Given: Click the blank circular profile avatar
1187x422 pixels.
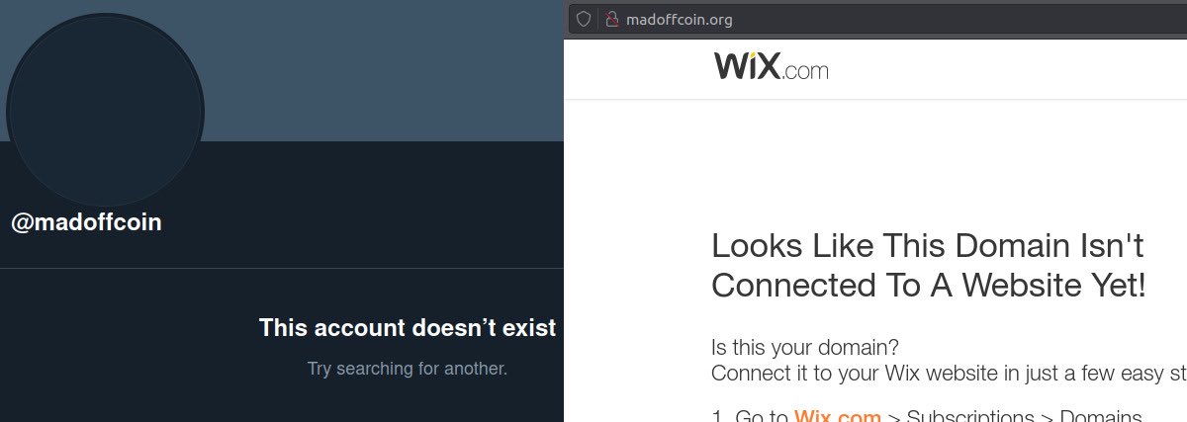Looking at the screenshot, I should coord(105,109).
